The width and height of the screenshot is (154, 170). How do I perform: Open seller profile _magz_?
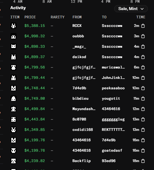click(x=79, y=46)
